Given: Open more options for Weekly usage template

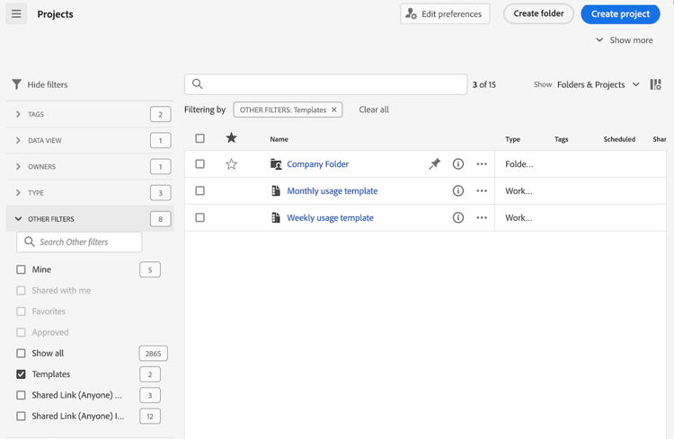Looking at the screenshot, I should tap(482, 218).
